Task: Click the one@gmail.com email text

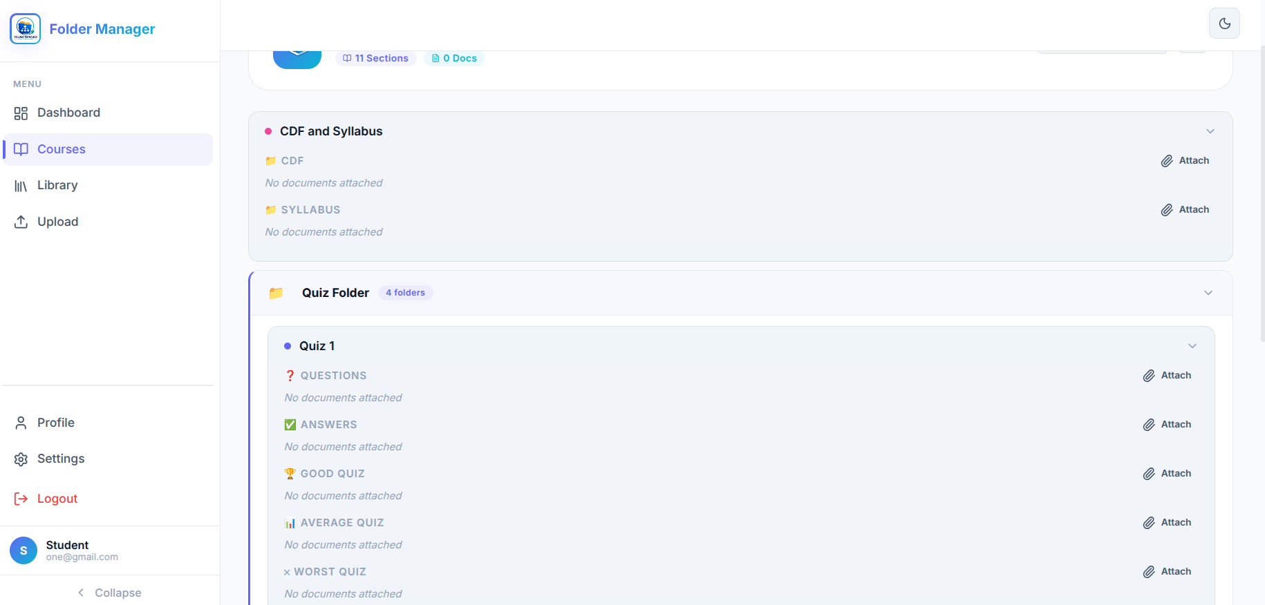Action: tap(82, 557)
